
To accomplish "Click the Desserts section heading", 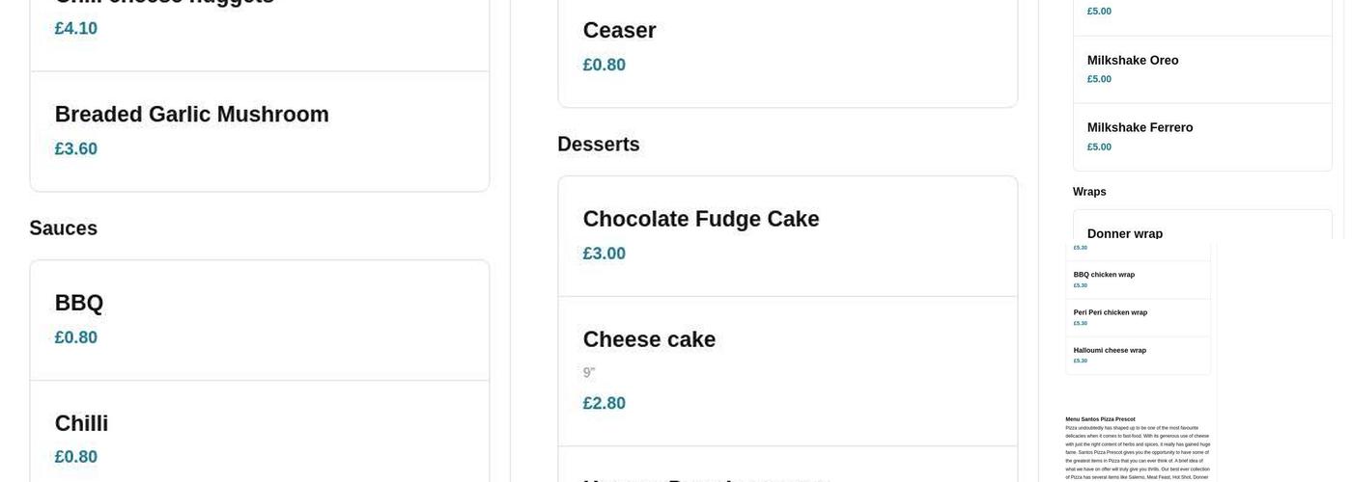I will click(599, 145).
